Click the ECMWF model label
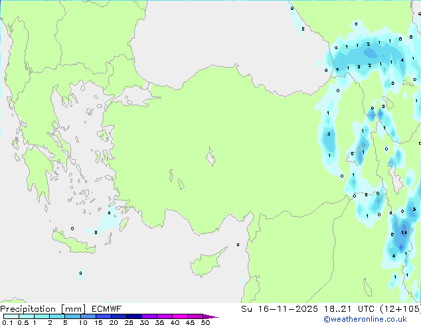 tap(105, 308)
